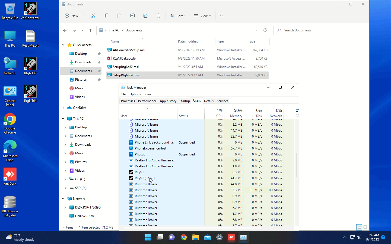Screen dimensions: 391x244
Task: Click the AnyDesk icon in the taskbar
Action: click(x=231, y=238)
